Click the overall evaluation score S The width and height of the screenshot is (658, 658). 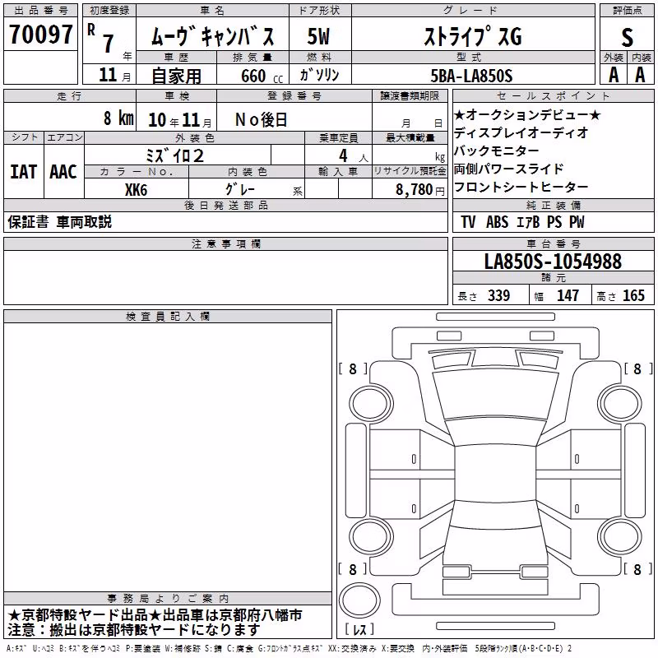click(627, 37)
